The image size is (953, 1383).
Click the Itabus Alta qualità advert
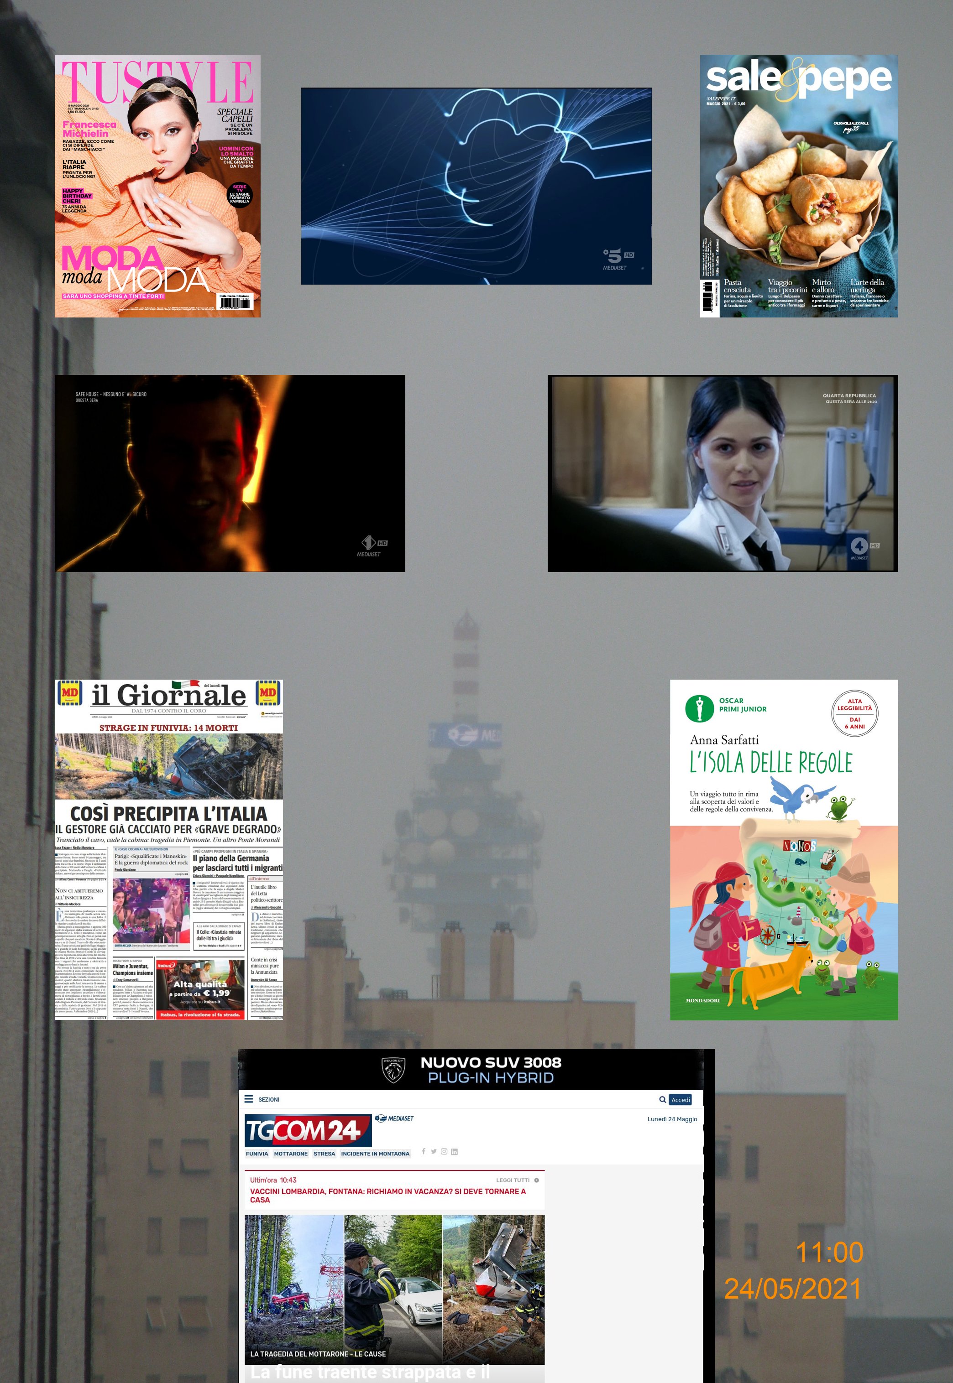click(x=200, y=989)
